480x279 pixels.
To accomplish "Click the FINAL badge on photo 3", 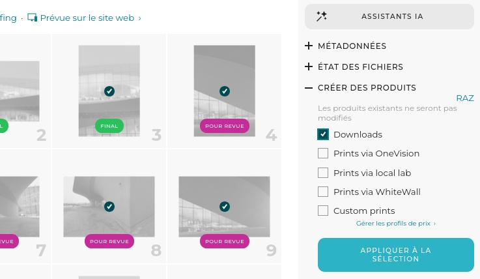I will pos(109,126).
